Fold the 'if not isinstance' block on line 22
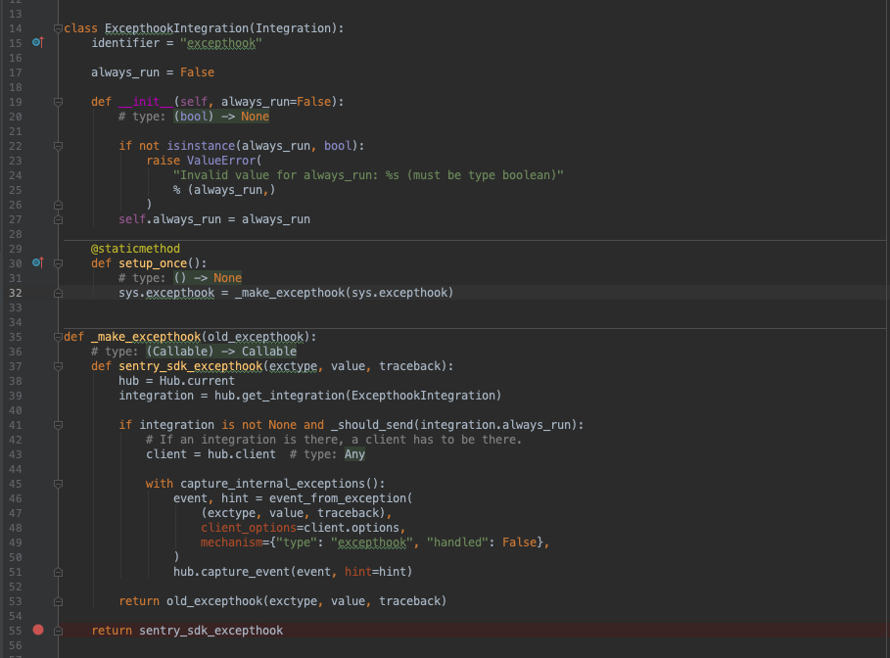The width and height of the screenshot is (890, 658). [x=58, y=146]
